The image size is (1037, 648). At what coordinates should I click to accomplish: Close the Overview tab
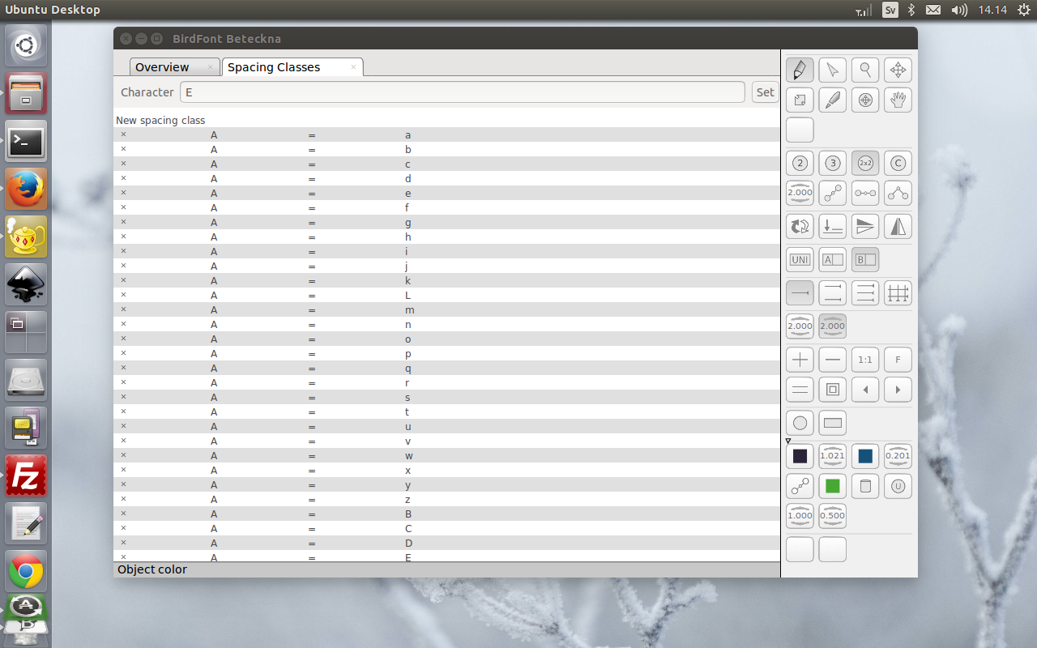pyautogui.click(x=210, y=67)
